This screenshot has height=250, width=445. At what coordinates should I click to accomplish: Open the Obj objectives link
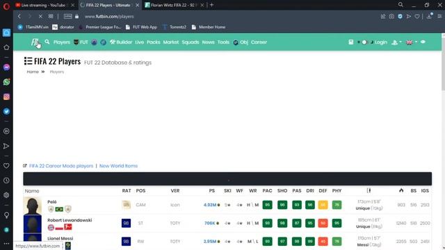point(241,42)
